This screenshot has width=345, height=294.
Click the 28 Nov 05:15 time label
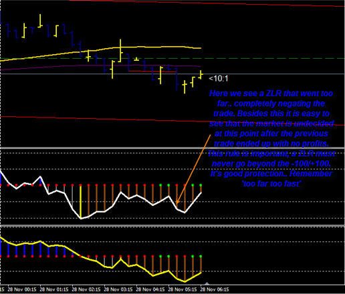coord(183,289)
